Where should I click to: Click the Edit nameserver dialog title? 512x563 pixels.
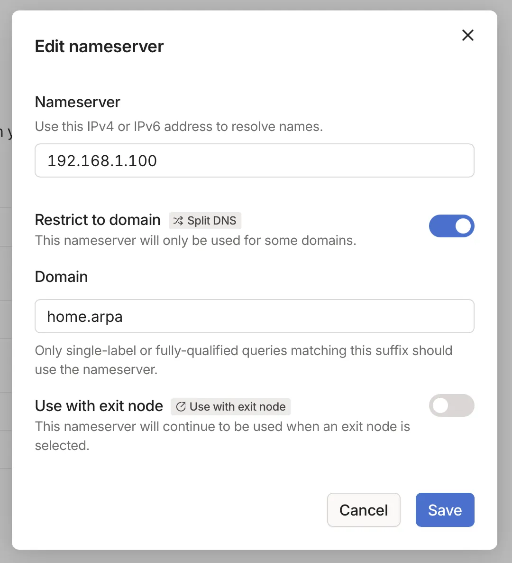[99, 46]
